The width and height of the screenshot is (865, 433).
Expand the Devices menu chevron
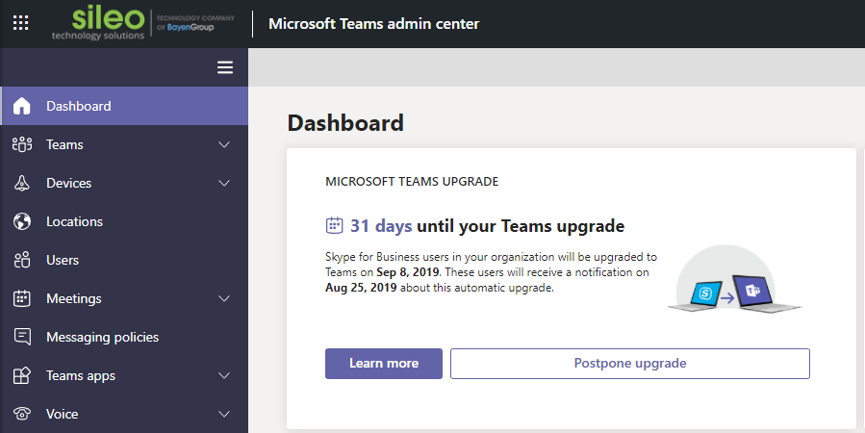click(224, 183)
